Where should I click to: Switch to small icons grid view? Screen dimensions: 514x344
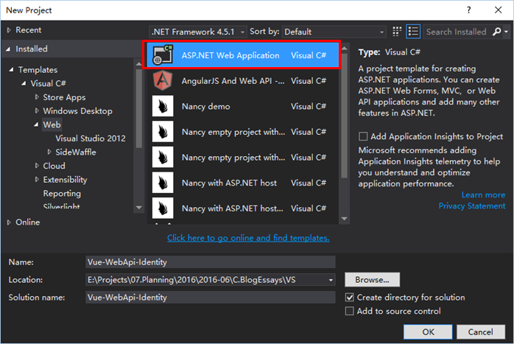tap(397, 32)
